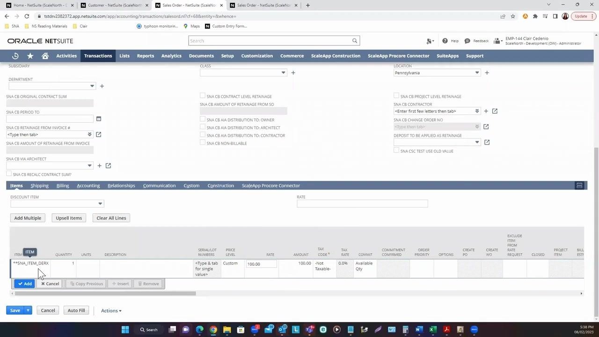
Task: Click the horizontal scrollbar of item table
Action: [x=105, y=293]
